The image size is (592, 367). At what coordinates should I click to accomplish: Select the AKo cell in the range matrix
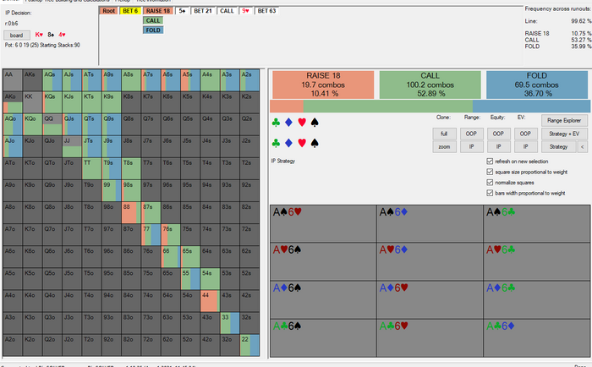[13, 102]
